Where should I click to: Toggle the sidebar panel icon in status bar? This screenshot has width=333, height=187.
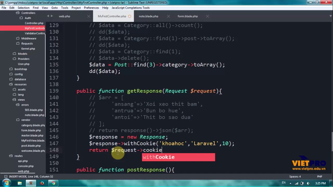click(x=5, y=177)
